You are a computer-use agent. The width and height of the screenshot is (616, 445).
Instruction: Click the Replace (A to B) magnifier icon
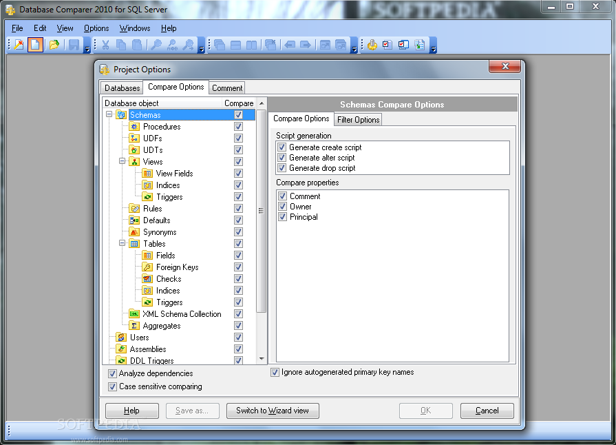point(172,45)
